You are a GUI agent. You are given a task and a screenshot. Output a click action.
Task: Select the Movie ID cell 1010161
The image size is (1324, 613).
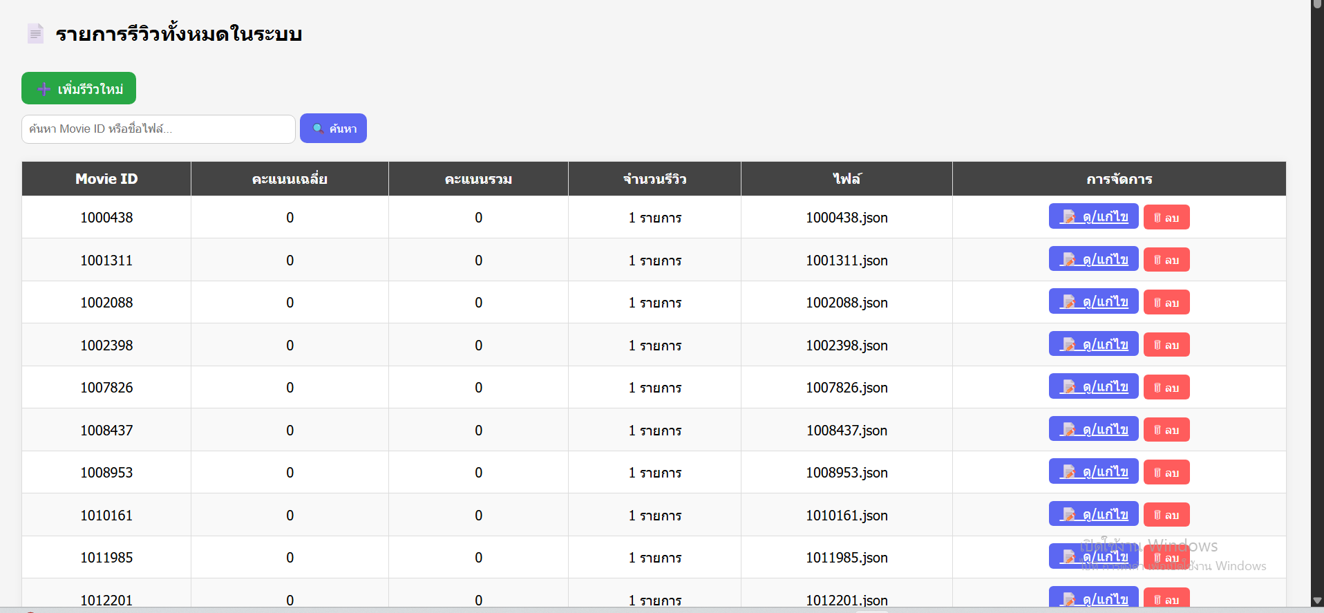pos(106,516)
